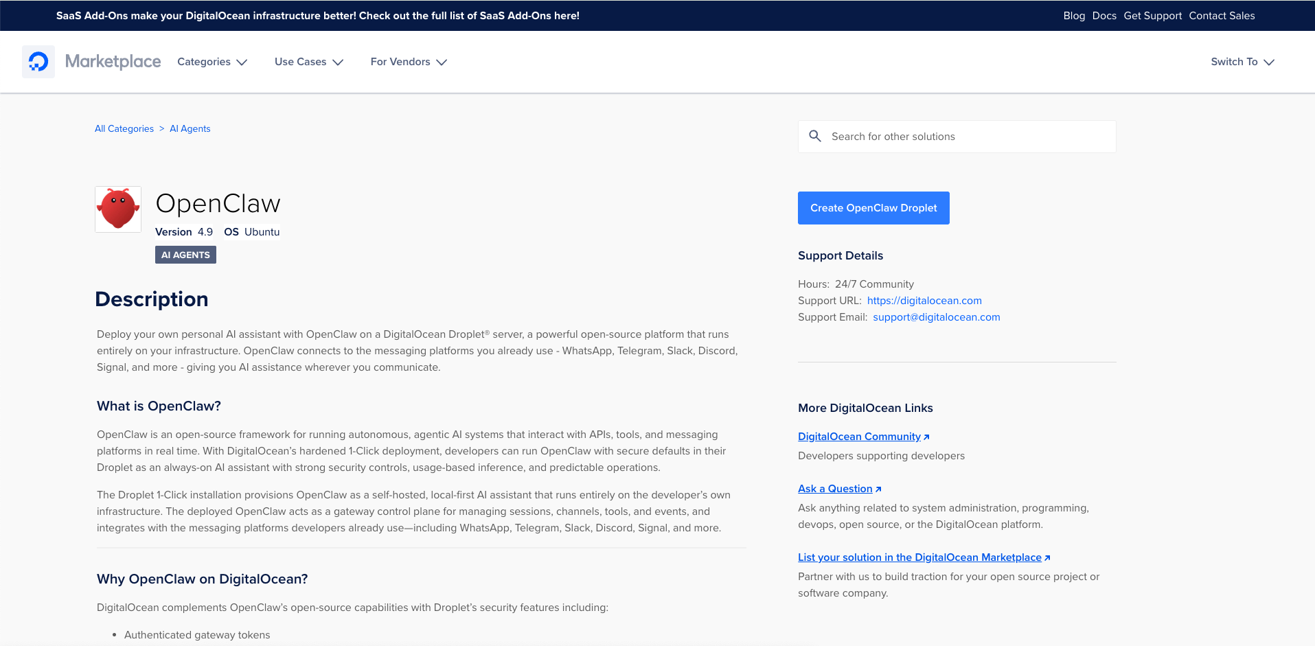This screenshot has height=646, width=1315.
Task: Open the DigitalOcean Community link
Action: [859, 437]
